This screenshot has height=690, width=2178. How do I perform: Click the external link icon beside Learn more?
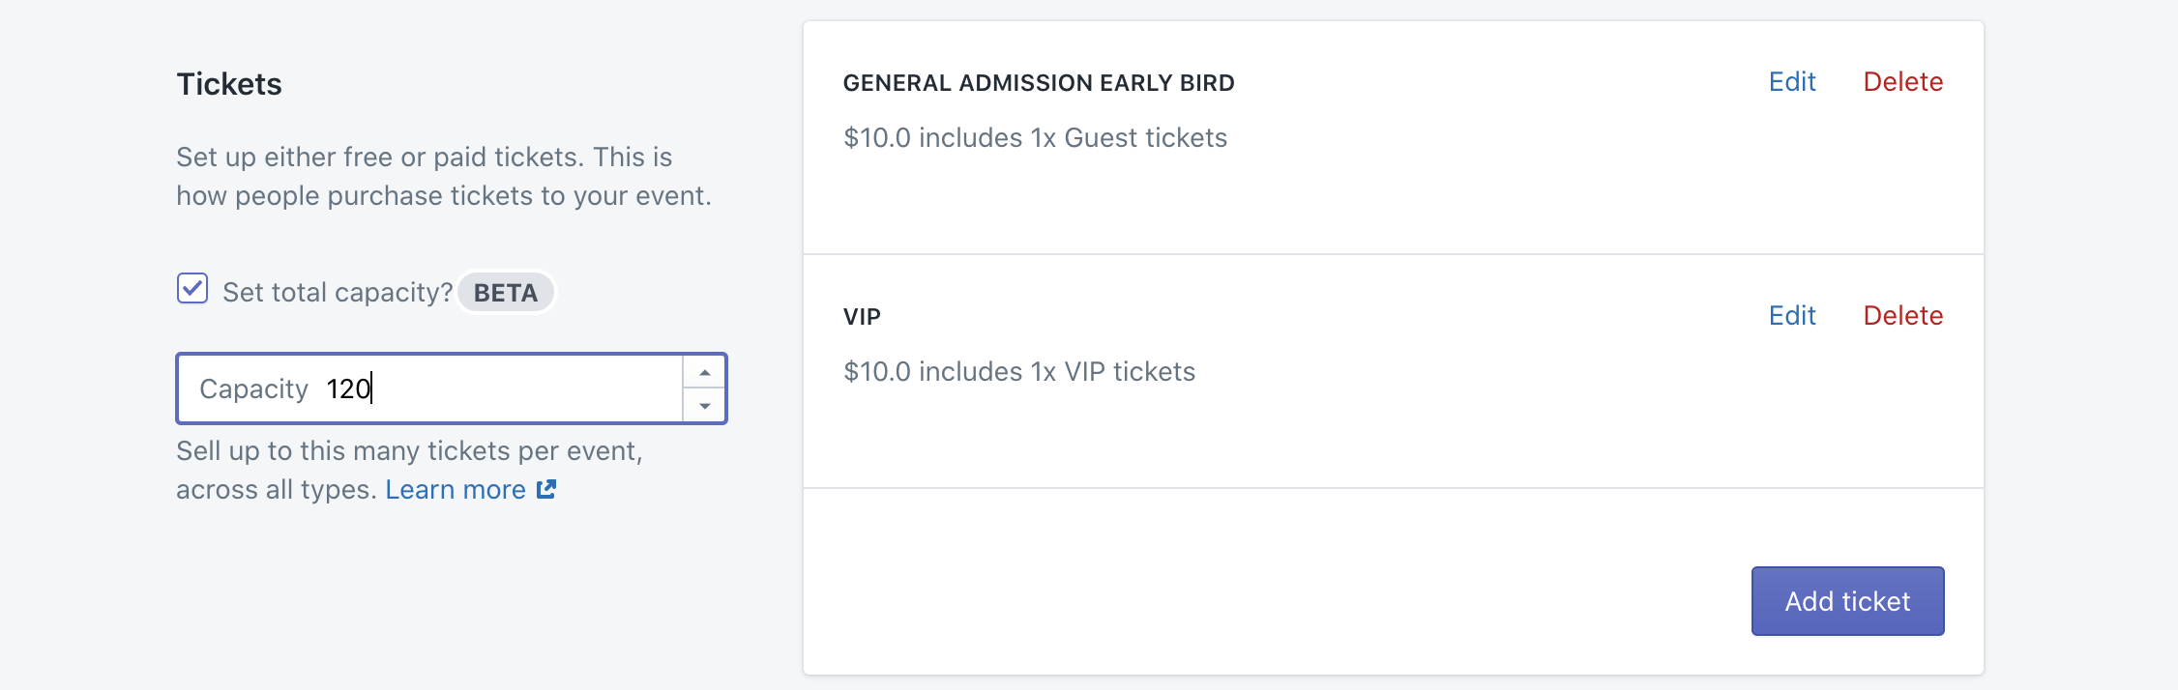click(x=546, y=489)
